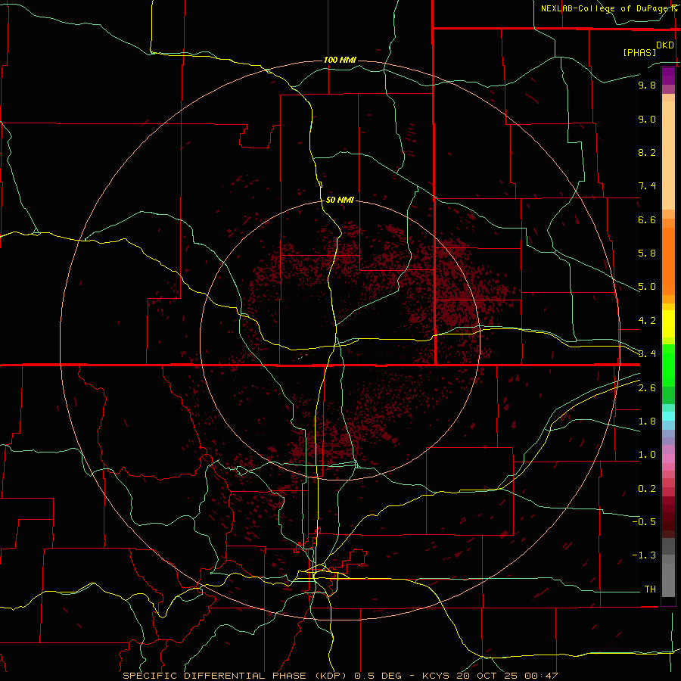Click the [PHAS] legend unit label
This screenshot has height=681, width=681.
(639, 53)
